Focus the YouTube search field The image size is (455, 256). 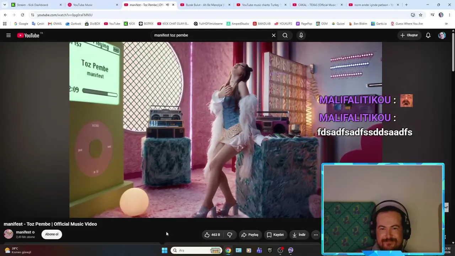click(211, 35)
